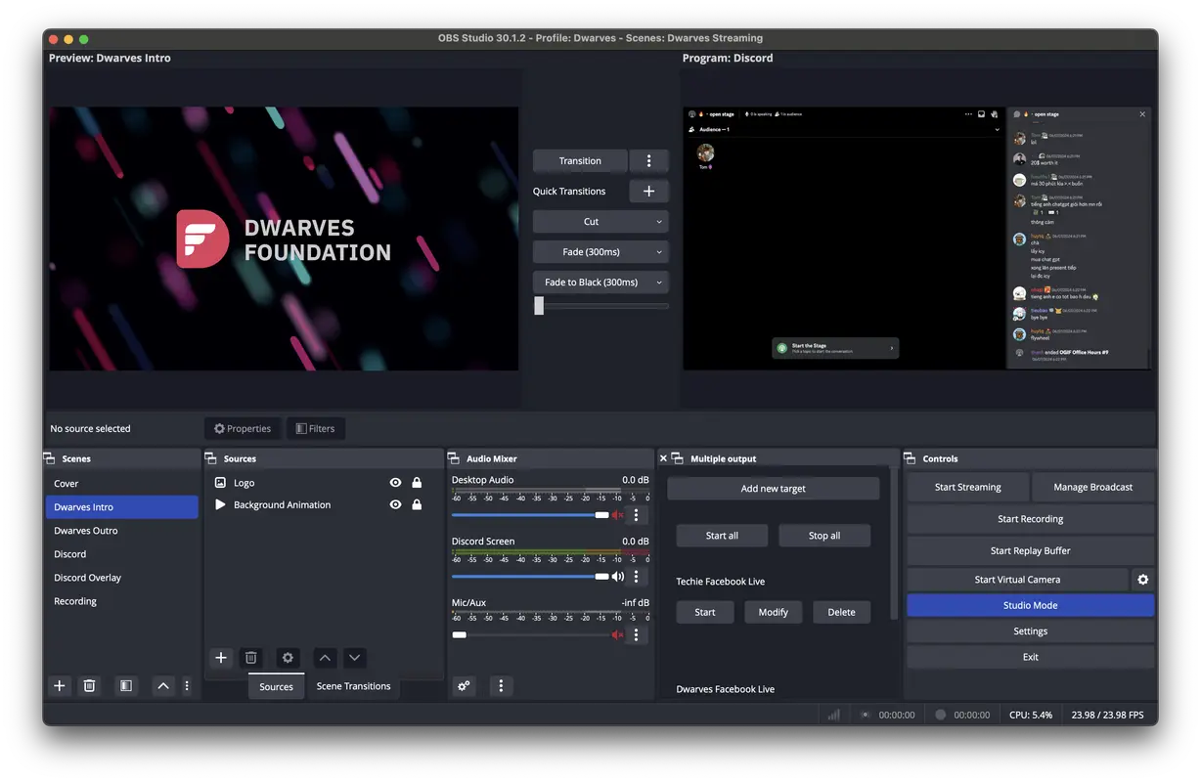
Task: Select the Cover scene
Action: click(x=121, y=484)
